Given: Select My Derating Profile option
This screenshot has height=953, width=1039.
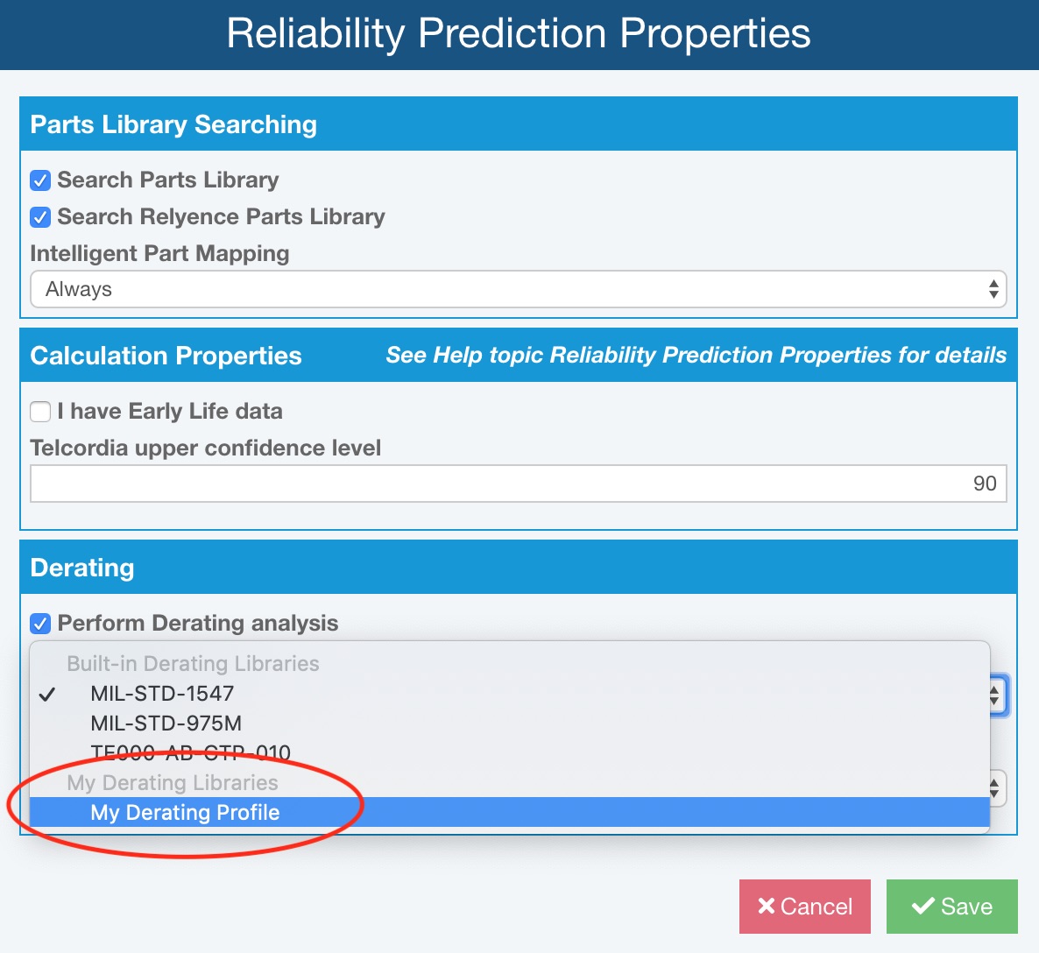Looking at the screenshot, I should coord(185,813).
